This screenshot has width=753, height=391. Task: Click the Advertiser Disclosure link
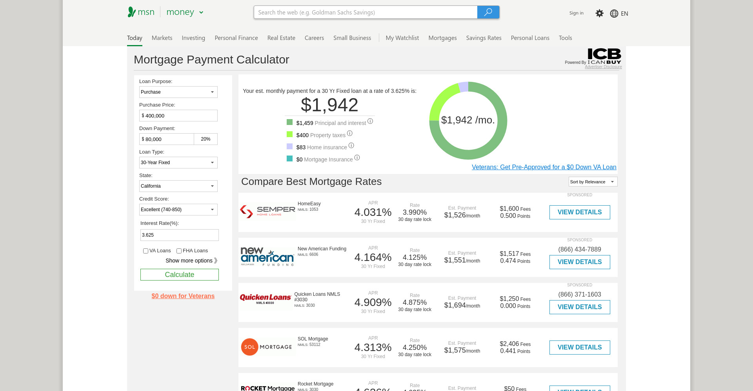(x=603, y=67)
